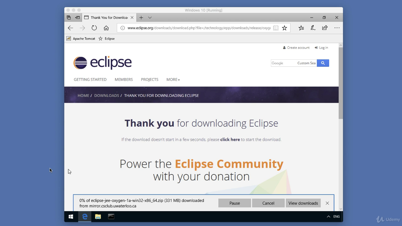402x226 pixels.
Task: Close the Thank You for Download tab
Action: [x=132, y=18]
